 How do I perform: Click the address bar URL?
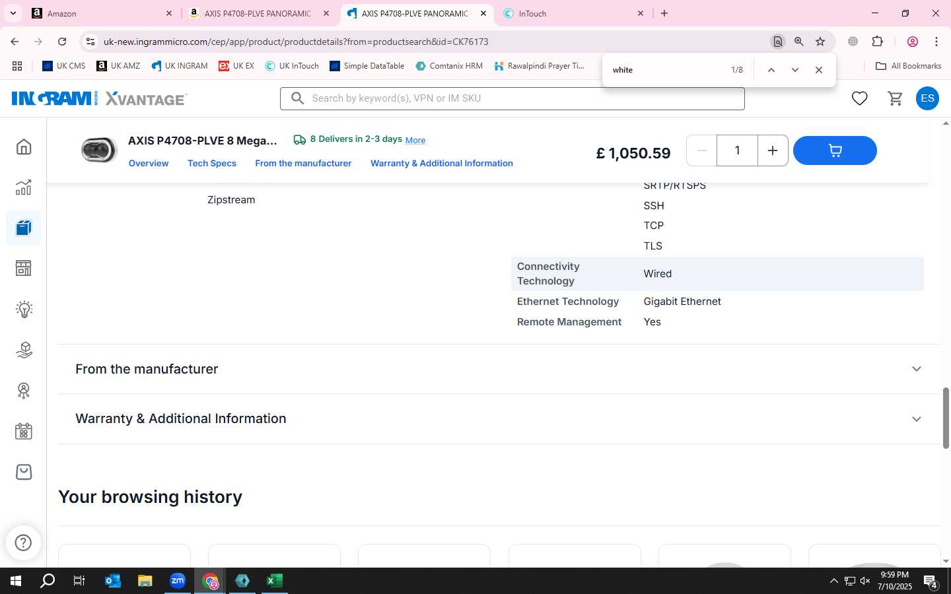[296, 42]
